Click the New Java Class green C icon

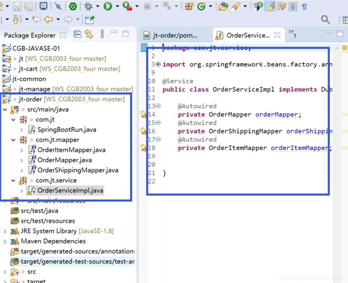[x=201, y=6]
